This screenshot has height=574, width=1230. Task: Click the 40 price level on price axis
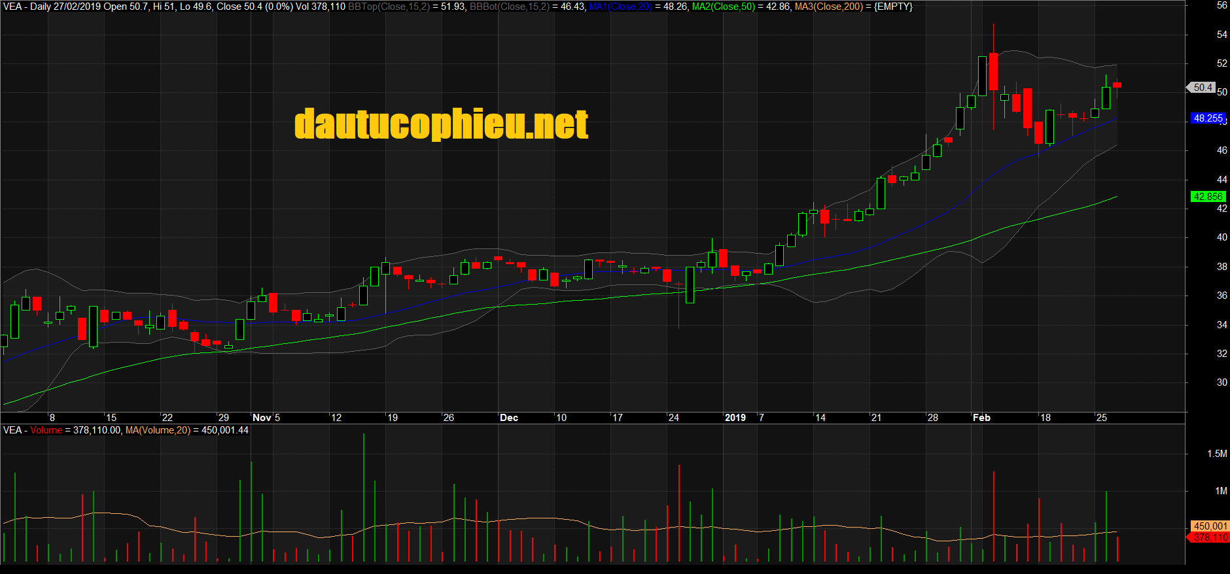click(x=1221, y=237)
